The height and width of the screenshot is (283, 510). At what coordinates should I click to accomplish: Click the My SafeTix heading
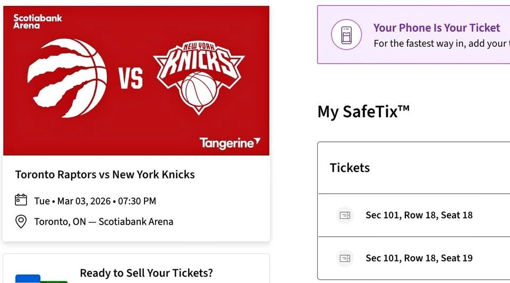[x=363, y=112]
